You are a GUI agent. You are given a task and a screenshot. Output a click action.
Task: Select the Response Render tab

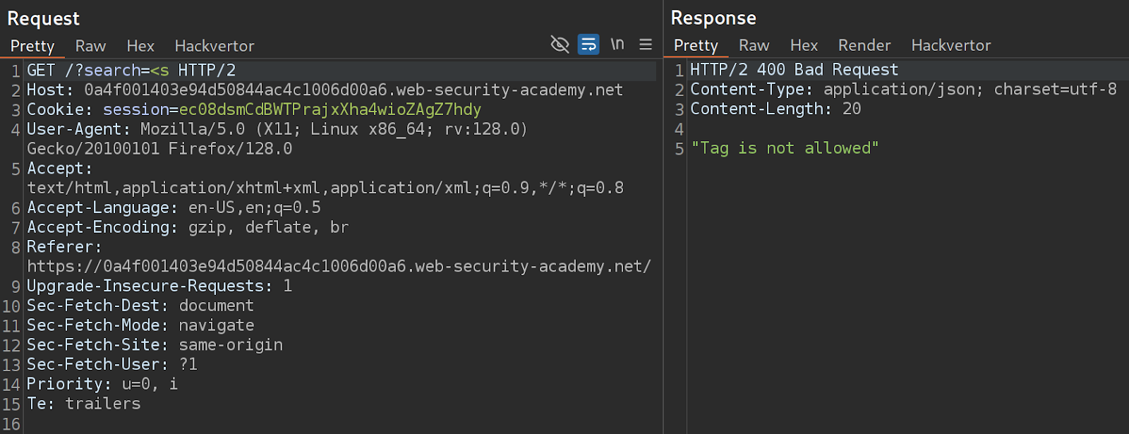point(864,45)
